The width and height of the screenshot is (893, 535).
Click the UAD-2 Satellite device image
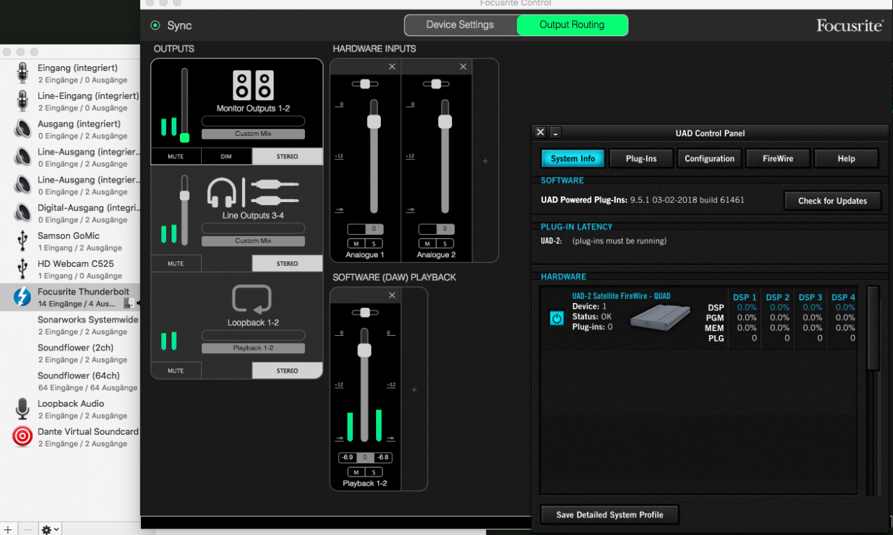[x=660, y=318]
